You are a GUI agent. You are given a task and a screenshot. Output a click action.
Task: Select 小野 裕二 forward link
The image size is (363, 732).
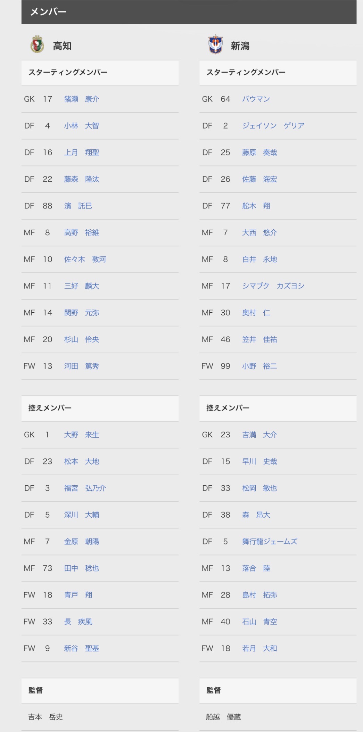pyautogui.click(x=259, y=366)
